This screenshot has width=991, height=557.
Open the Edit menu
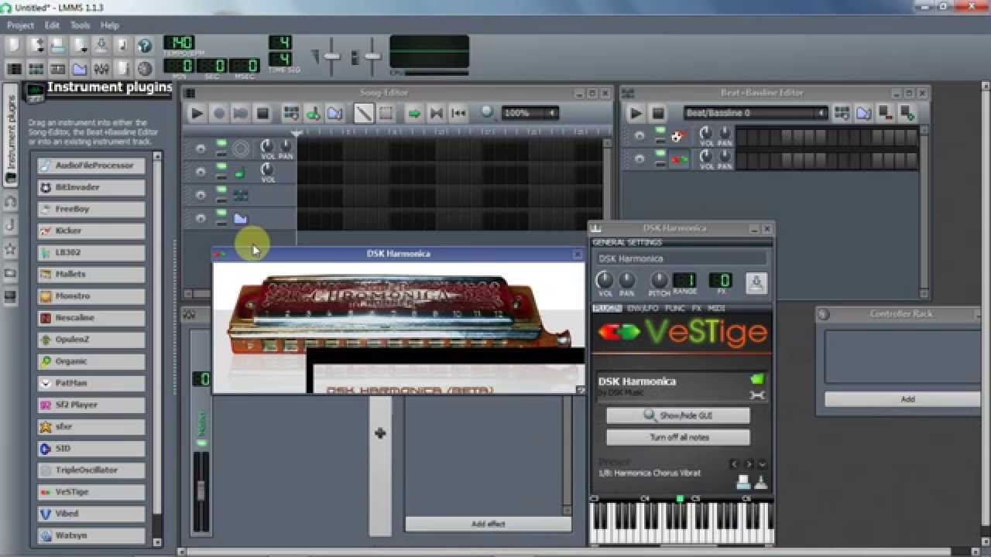[x=52, y=26]
